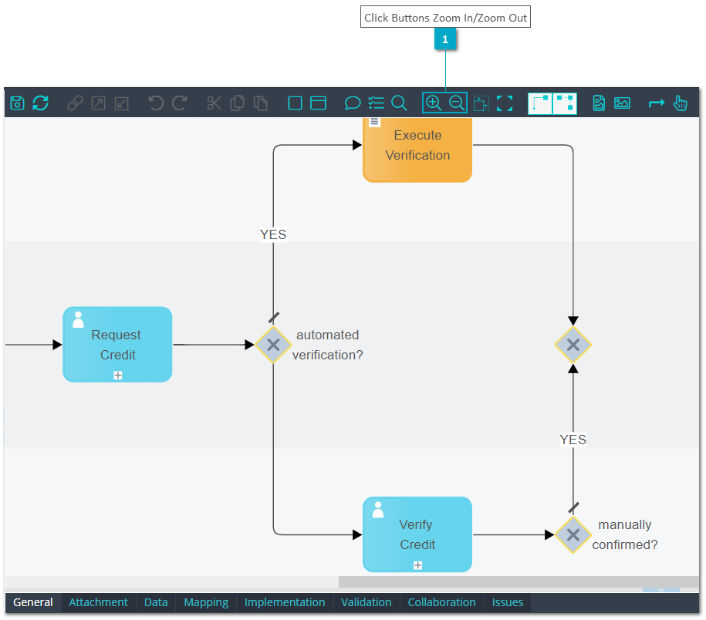Image resolution: width=706 pixels, height=620 pixels.
Task: Click the Paste clipboard icon
Action: click(260, 103)
